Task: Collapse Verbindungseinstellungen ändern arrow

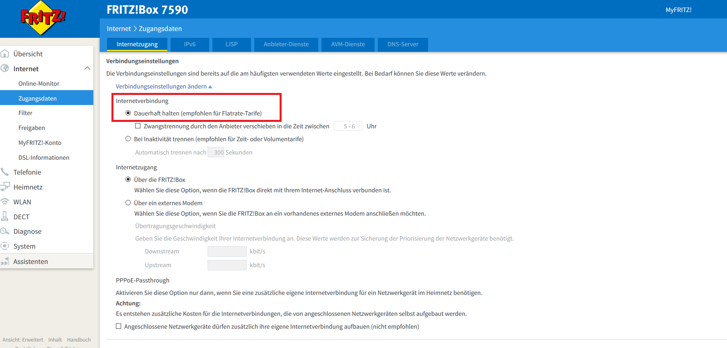Action: (210, 87)
